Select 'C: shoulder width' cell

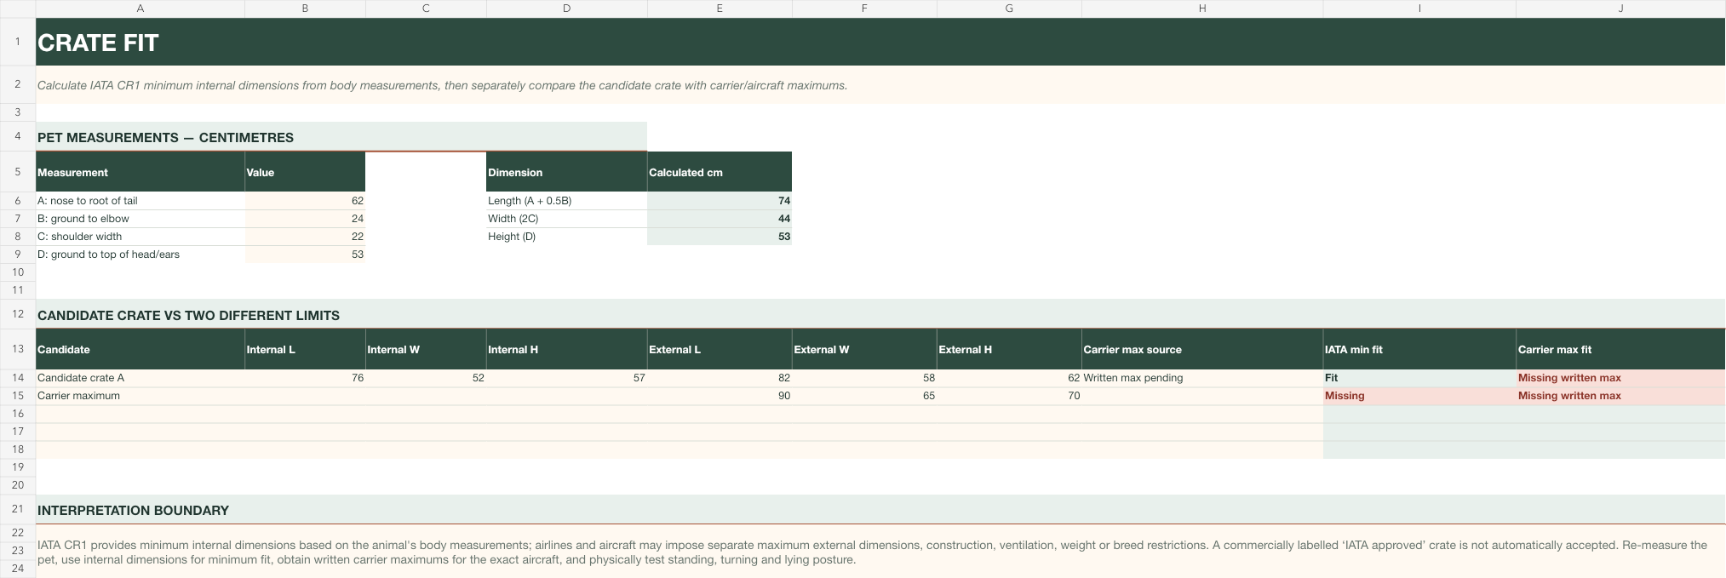click(x=140, y=237)
